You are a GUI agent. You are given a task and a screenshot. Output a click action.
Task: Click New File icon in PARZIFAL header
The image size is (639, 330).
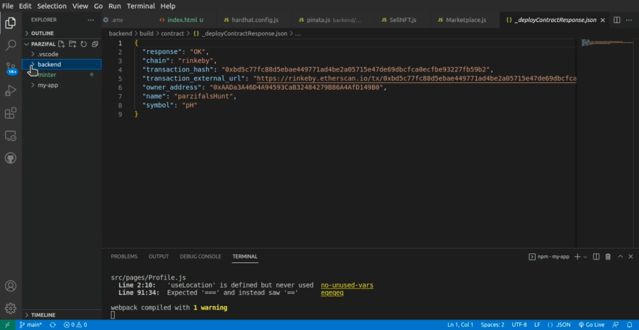click(61, 44)
